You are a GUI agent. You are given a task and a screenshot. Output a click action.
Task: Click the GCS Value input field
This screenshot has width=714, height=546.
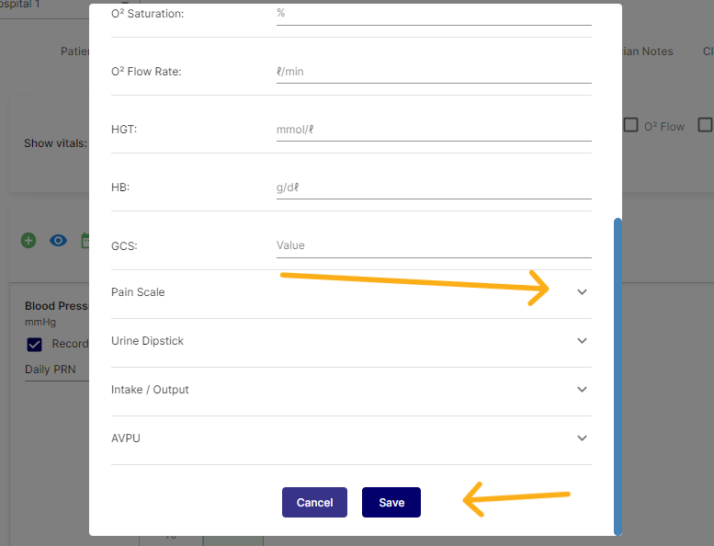pos(433,245)
